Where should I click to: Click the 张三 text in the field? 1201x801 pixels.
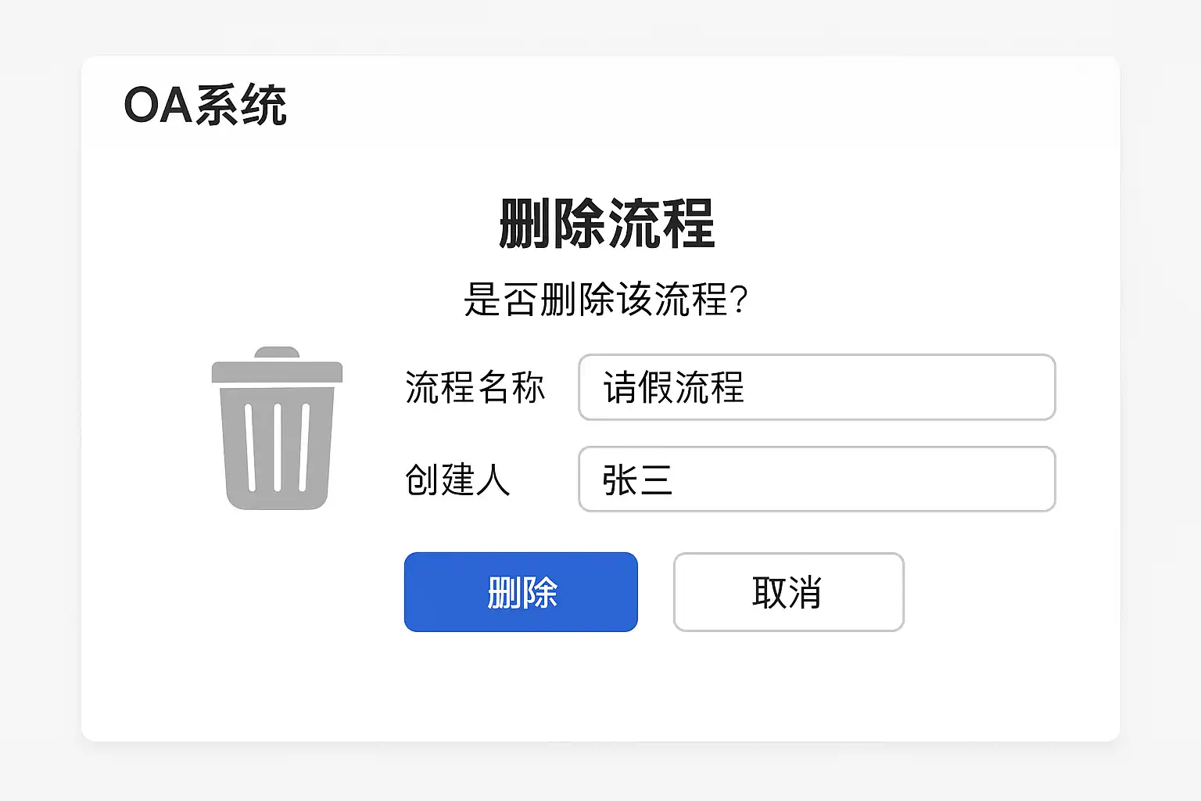pyautogui.click(x=637, y=480)
